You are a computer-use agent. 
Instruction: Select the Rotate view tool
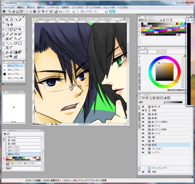click(x=15, y=20)
